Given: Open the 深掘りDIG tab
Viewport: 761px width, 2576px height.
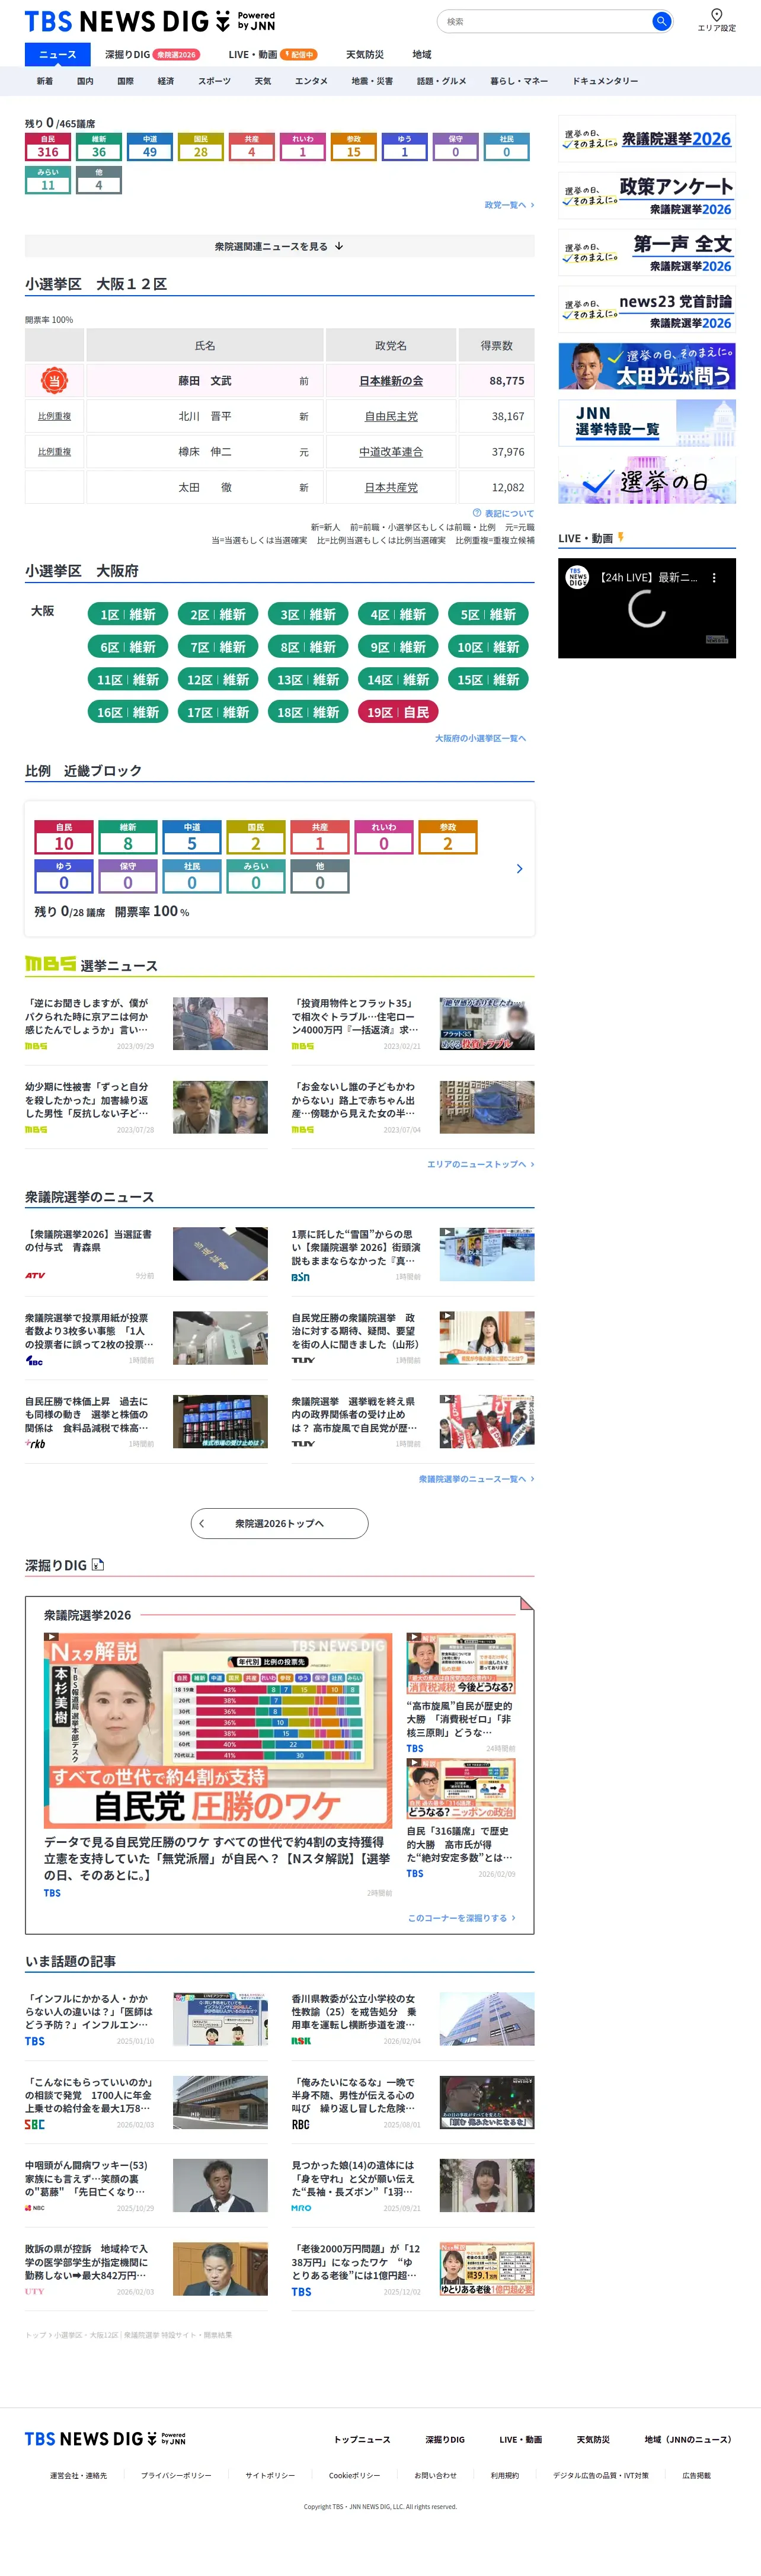Looking at the screenshot, I should [152, 55].
